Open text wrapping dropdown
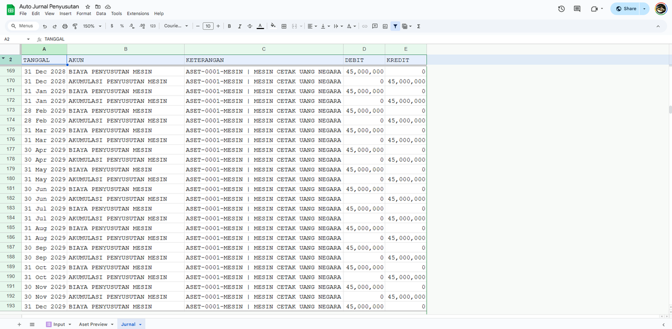Viewport: 672px width, 329px height. [x=337, y=26]
